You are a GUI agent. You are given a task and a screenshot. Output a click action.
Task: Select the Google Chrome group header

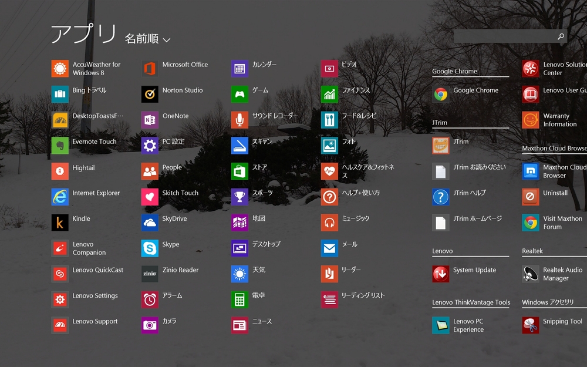(455, 72)
